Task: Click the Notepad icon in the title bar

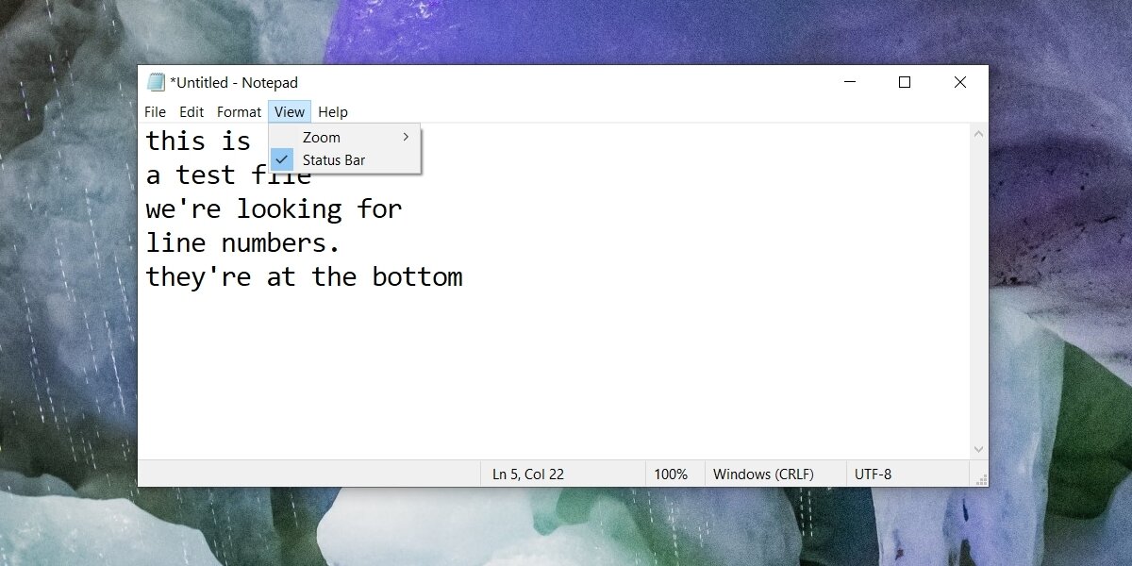Action: pyautogui.click(x=156, y=82)
